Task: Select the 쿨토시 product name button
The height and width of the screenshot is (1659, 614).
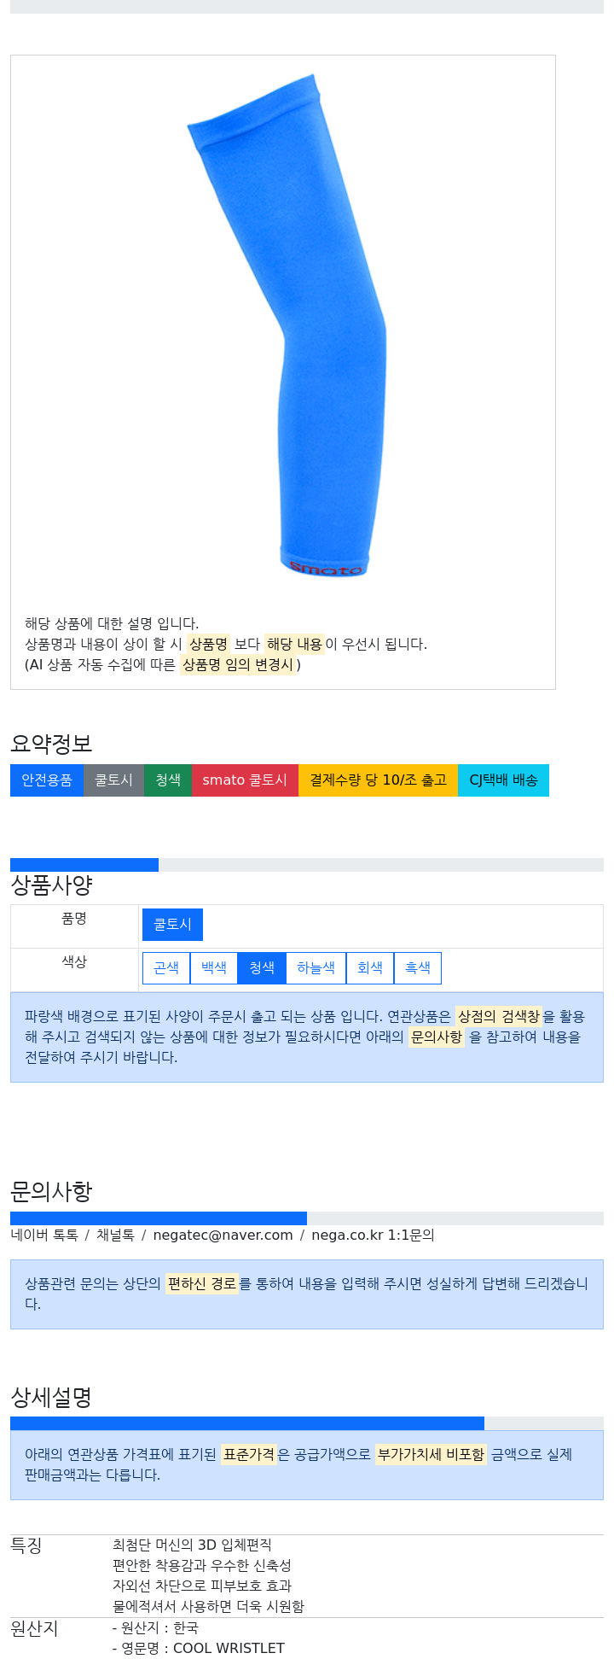Action: click(x=172, y=925)
